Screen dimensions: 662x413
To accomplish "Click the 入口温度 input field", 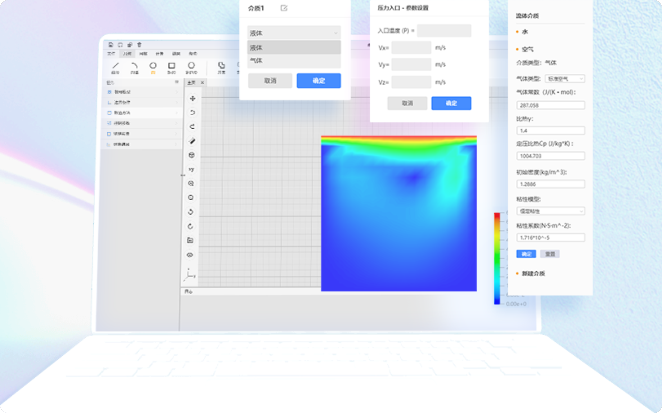I will click(x=444, y=31).
